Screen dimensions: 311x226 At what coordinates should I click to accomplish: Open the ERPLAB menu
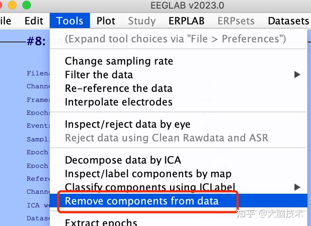click(x=186, y=21)
